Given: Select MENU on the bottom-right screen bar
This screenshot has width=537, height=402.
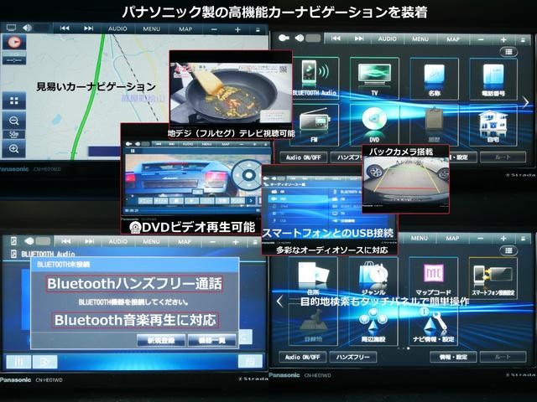Looking at the screenshot, I should coord(420,238).
